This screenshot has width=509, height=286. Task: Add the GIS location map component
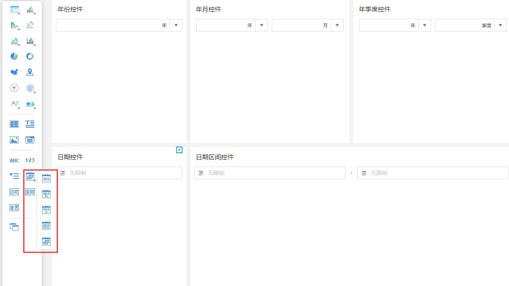(x=30, y=72)
